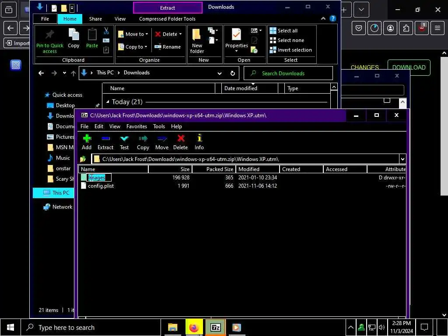
Task: Edit the 7-Zip path address field
Action: [x=246, y=159]
